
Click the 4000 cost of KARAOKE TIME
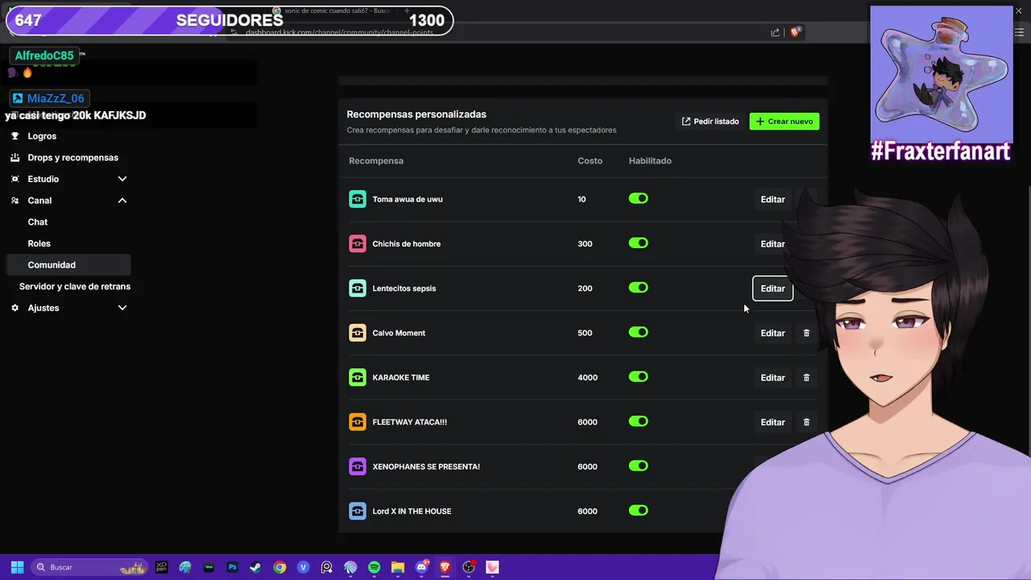(587, 377)
